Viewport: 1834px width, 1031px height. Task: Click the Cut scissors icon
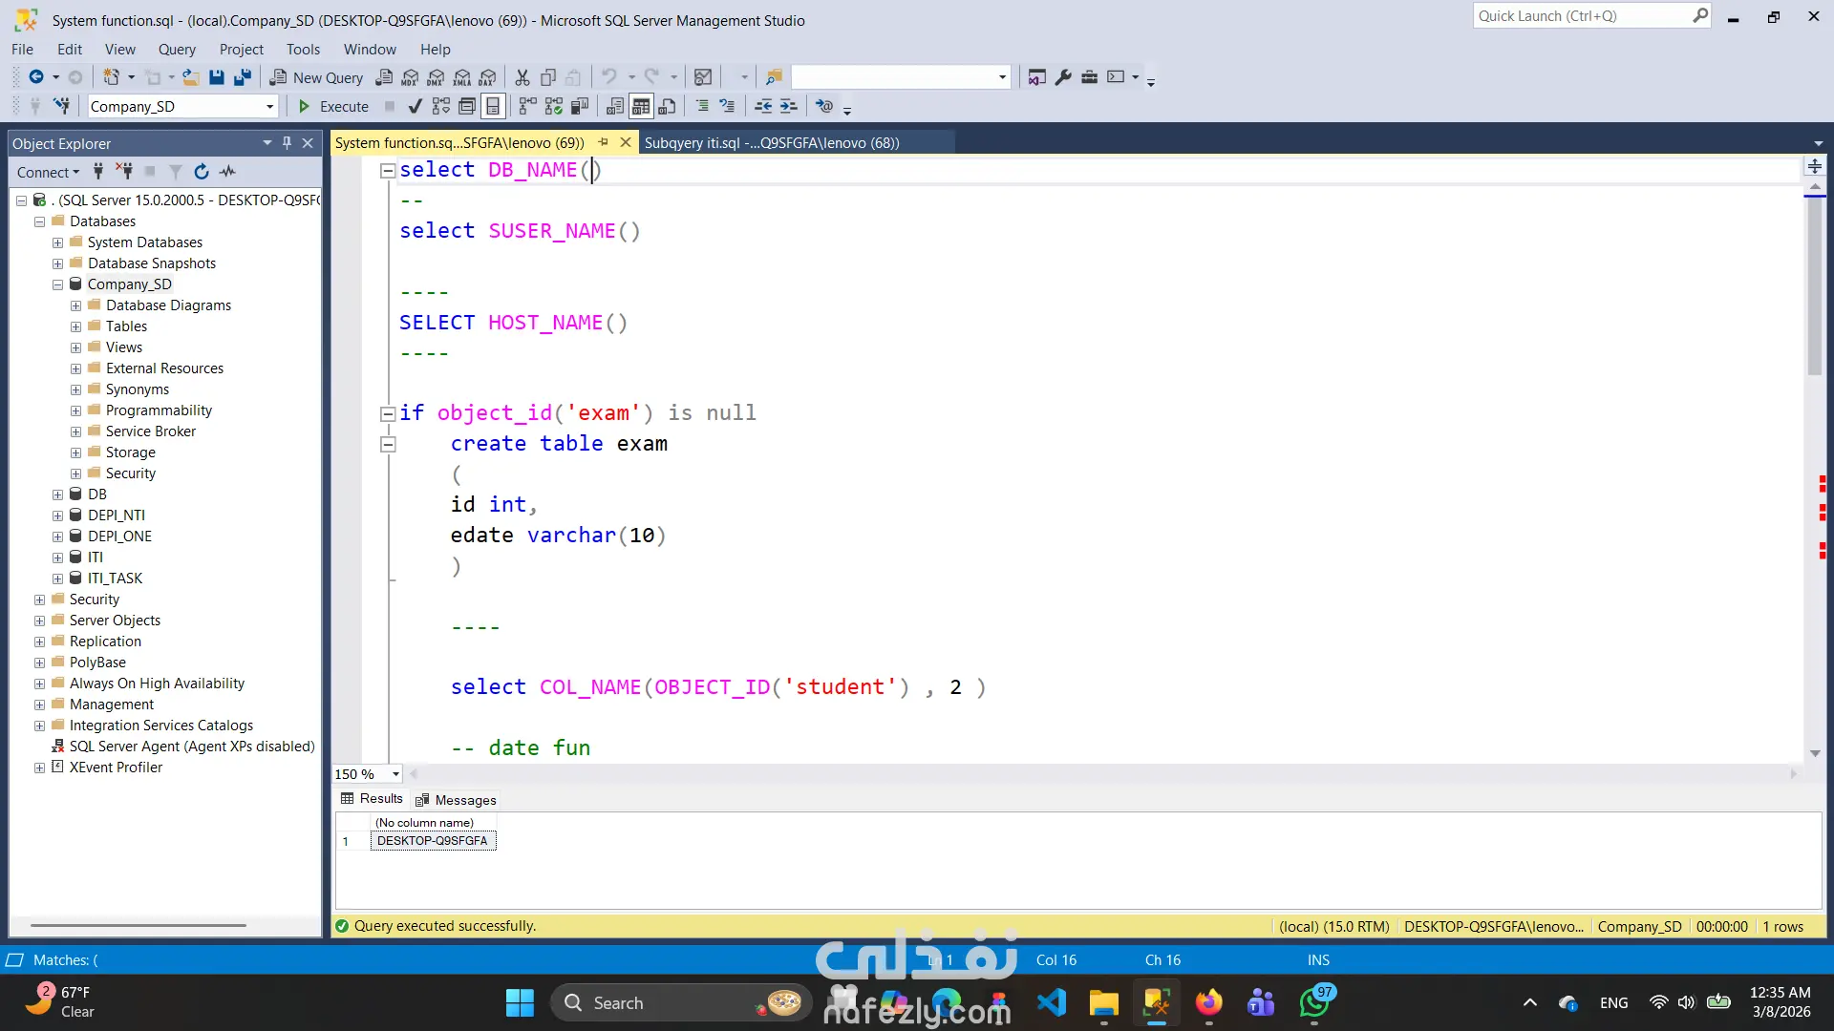pos(522,77)
